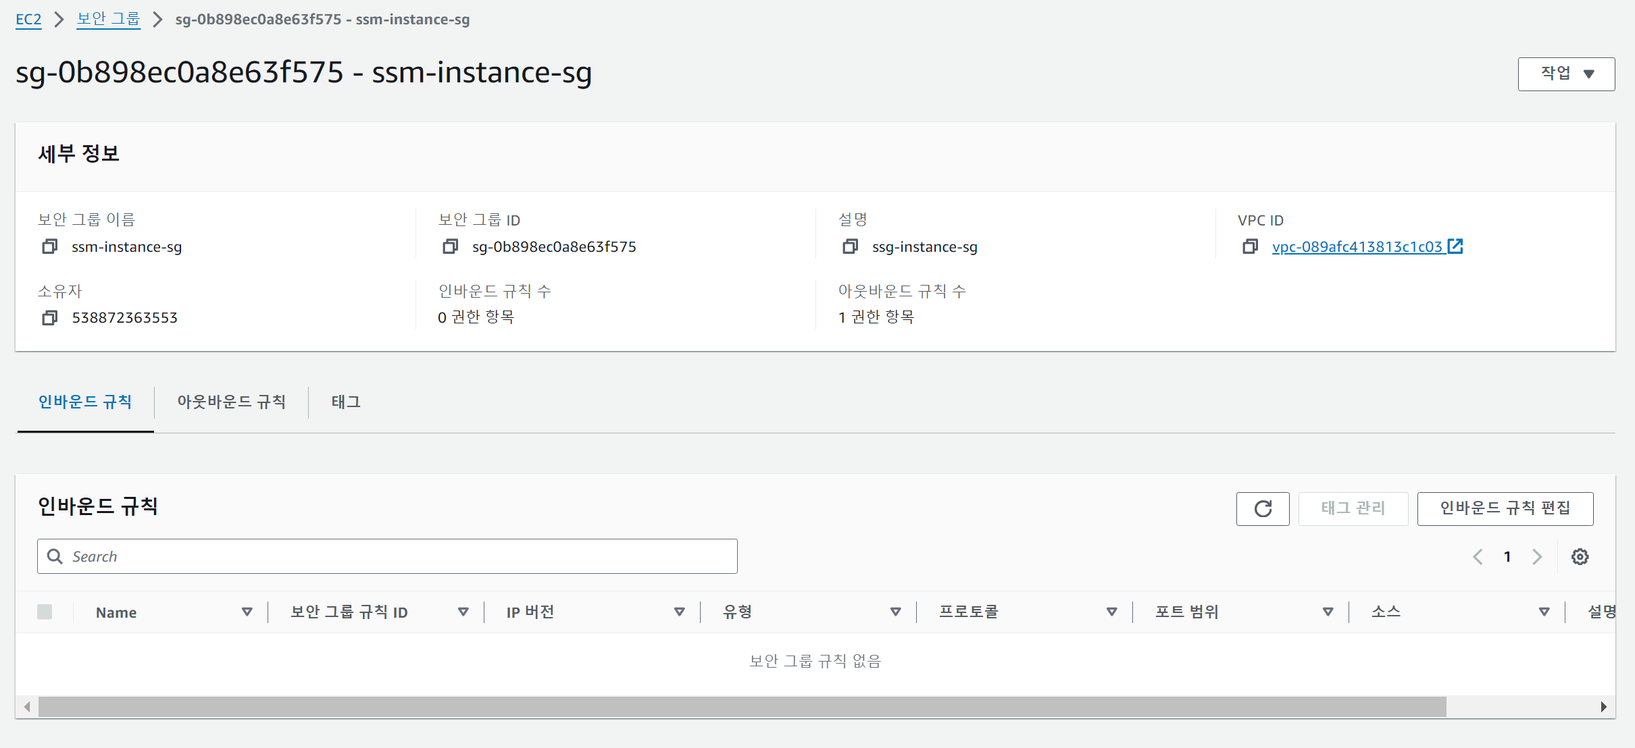This screenshot has width=1635, height=748.
Task: Copy the description ssg-instance-sg
Action: point(850,247)
